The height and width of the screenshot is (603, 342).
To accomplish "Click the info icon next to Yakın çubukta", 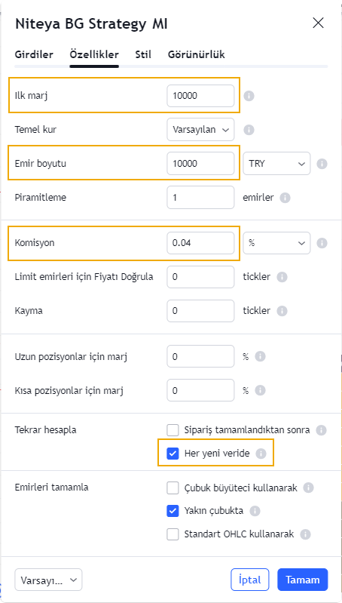I will click(255, 511).
